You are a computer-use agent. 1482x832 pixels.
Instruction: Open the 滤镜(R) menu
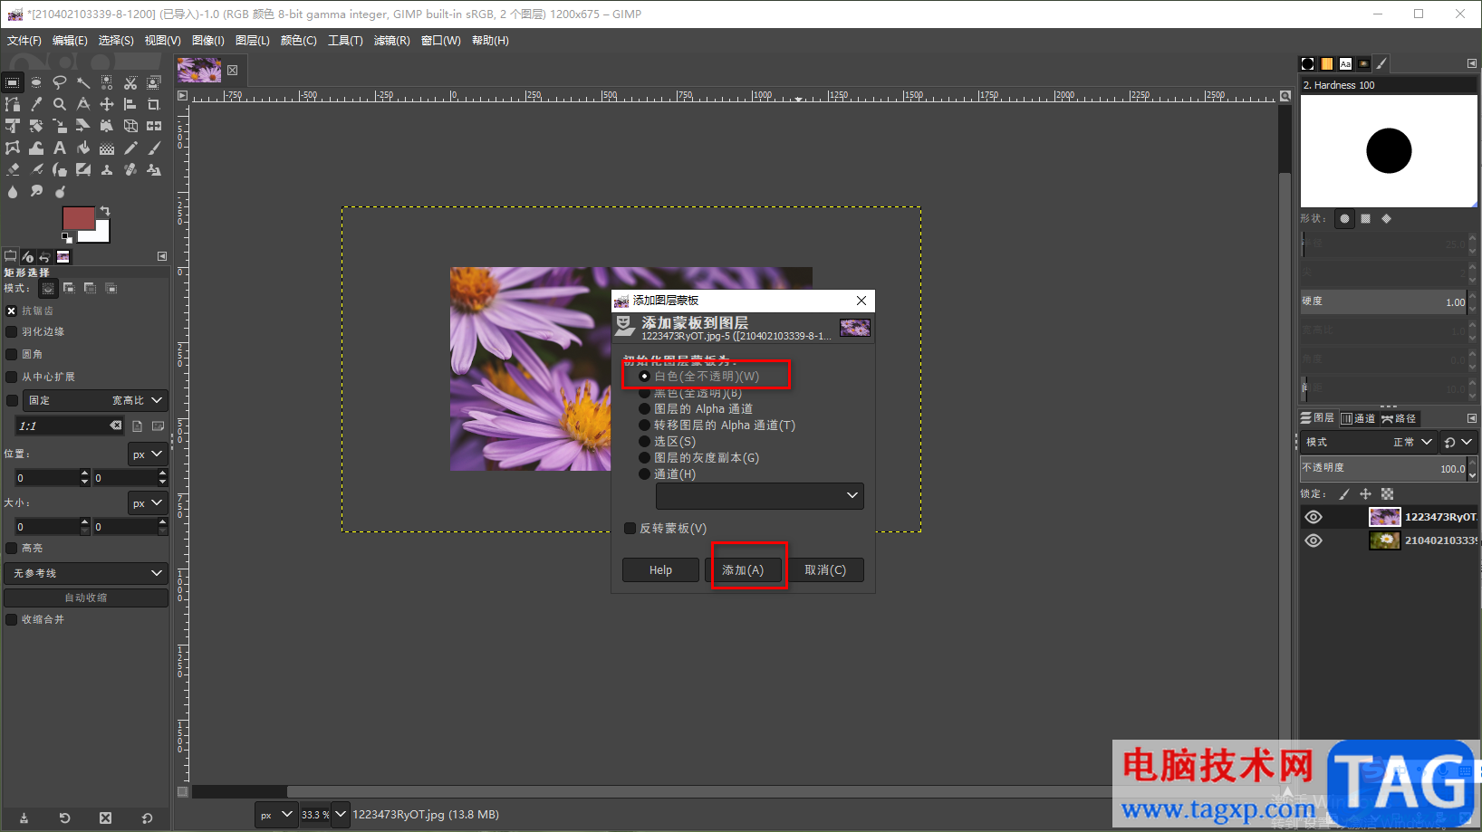(391, 41)
